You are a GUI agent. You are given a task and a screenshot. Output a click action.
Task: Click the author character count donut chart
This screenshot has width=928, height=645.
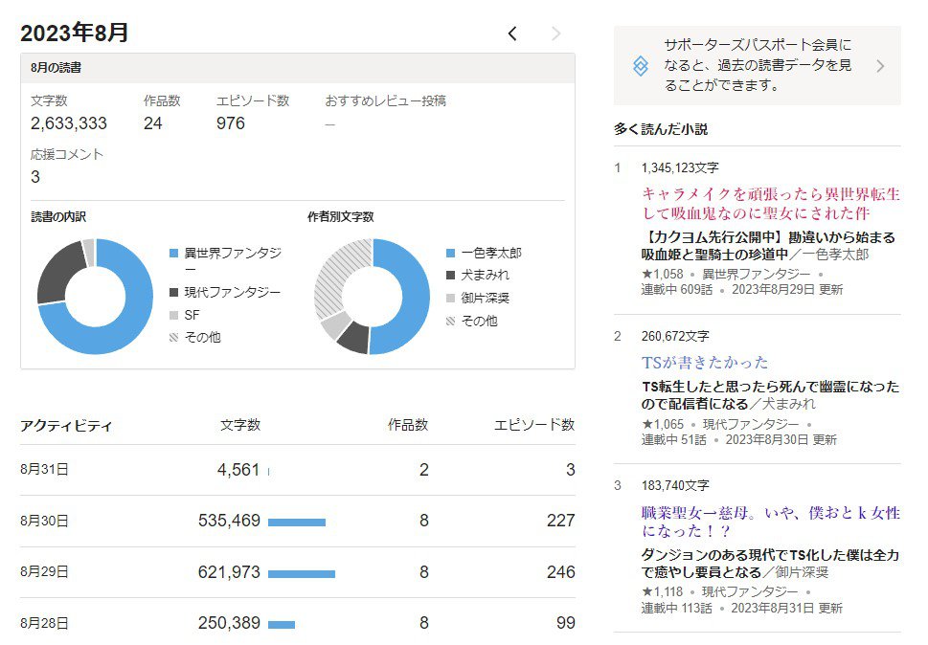(372, 297)
